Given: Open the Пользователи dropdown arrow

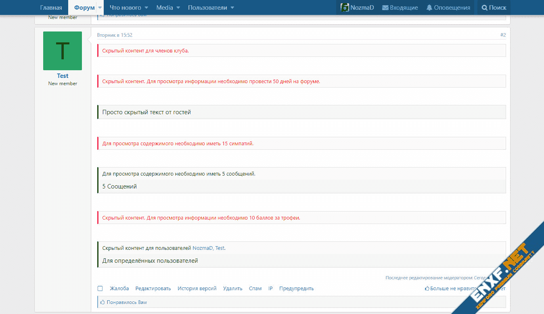Looking at the screenshot, I should tap(232, 8).
